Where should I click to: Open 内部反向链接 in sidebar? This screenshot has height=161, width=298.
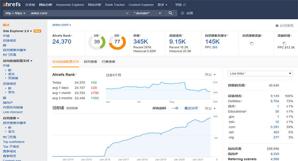coord(13,107)
